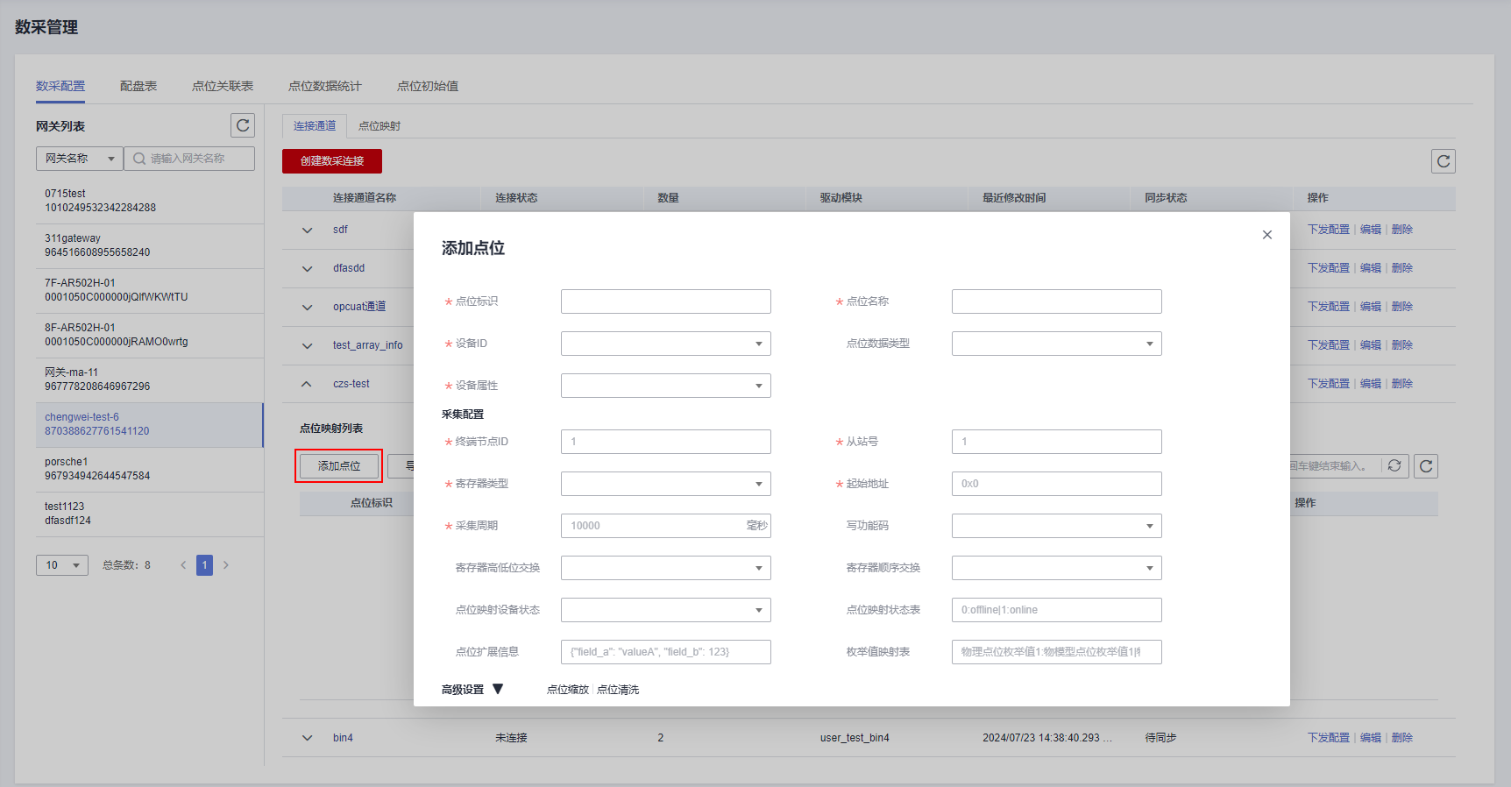Go to previous page of gateway list
This screenshot has width=1511, height=787.
pyautogui.click(x=183, y=565)
